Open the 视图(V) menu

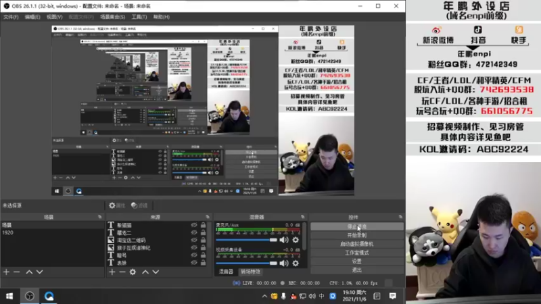pyautogui.click(x=55, y=17)
